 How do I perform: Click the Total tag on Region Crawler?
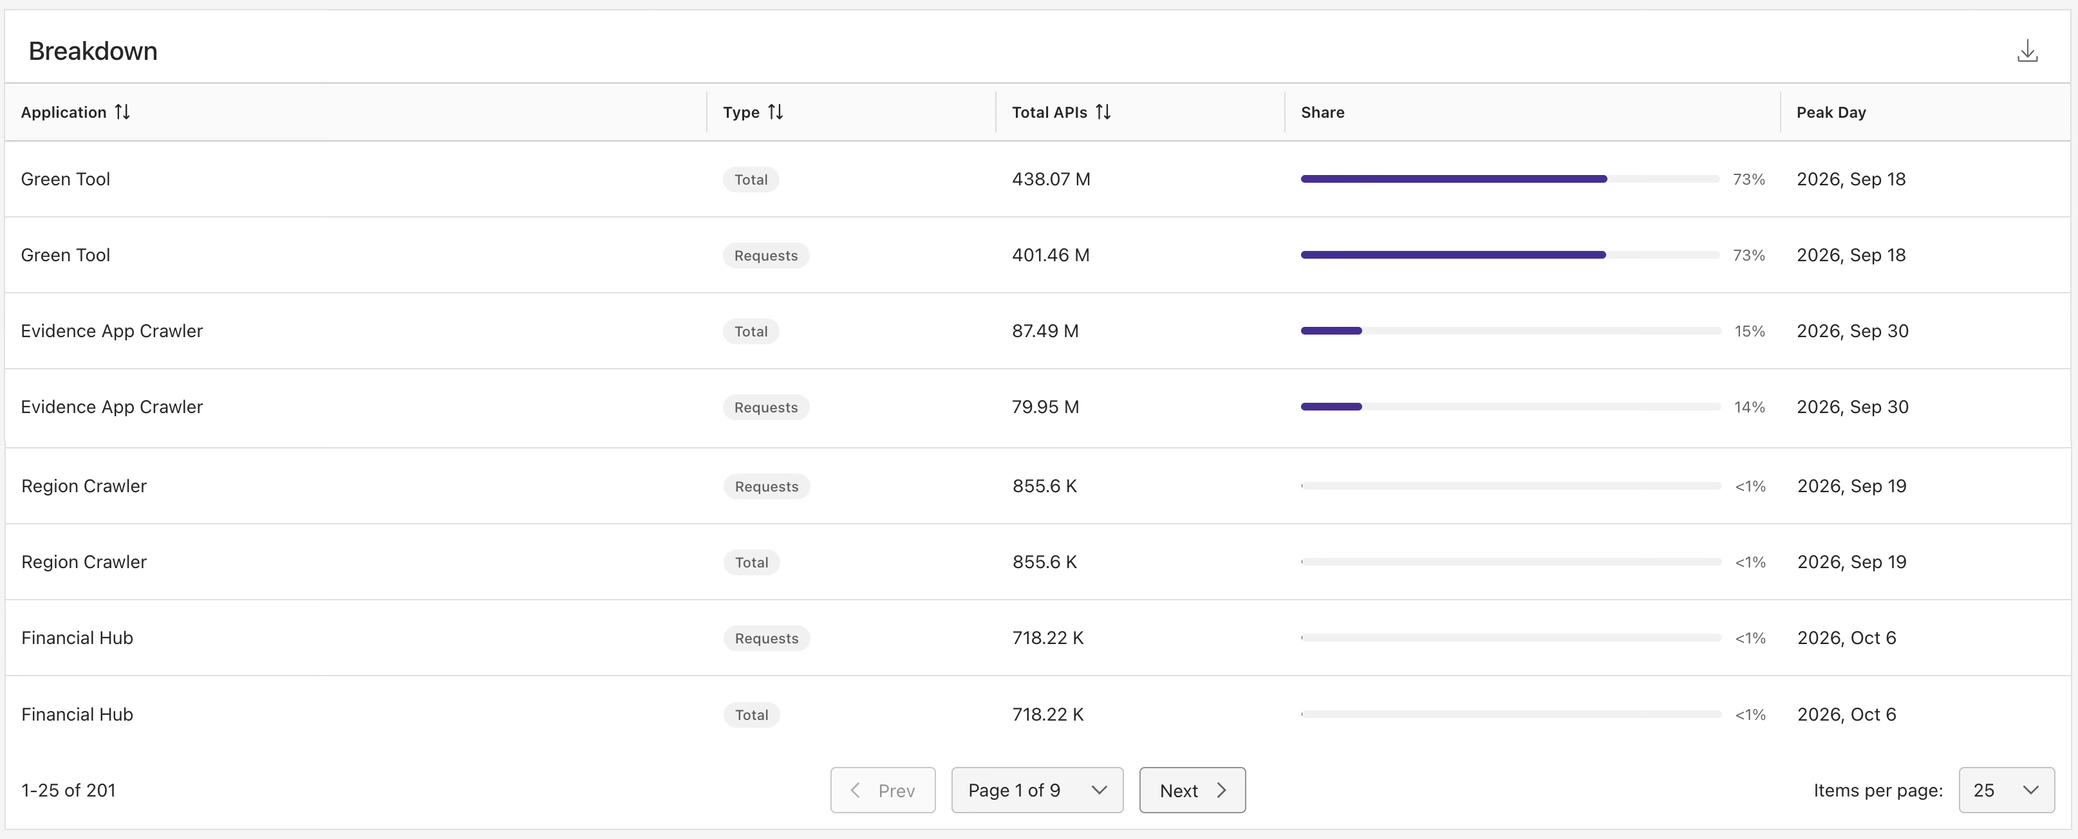point(751,562)
